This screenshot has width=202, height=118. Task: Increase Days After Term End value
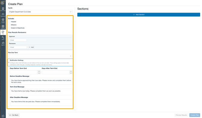coord(71,71)
